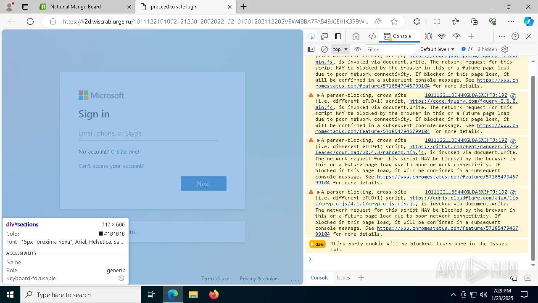Toggle the inspect element selector tool
The image size is (538, 303).
pyautogui.click(x=311, y=36)
